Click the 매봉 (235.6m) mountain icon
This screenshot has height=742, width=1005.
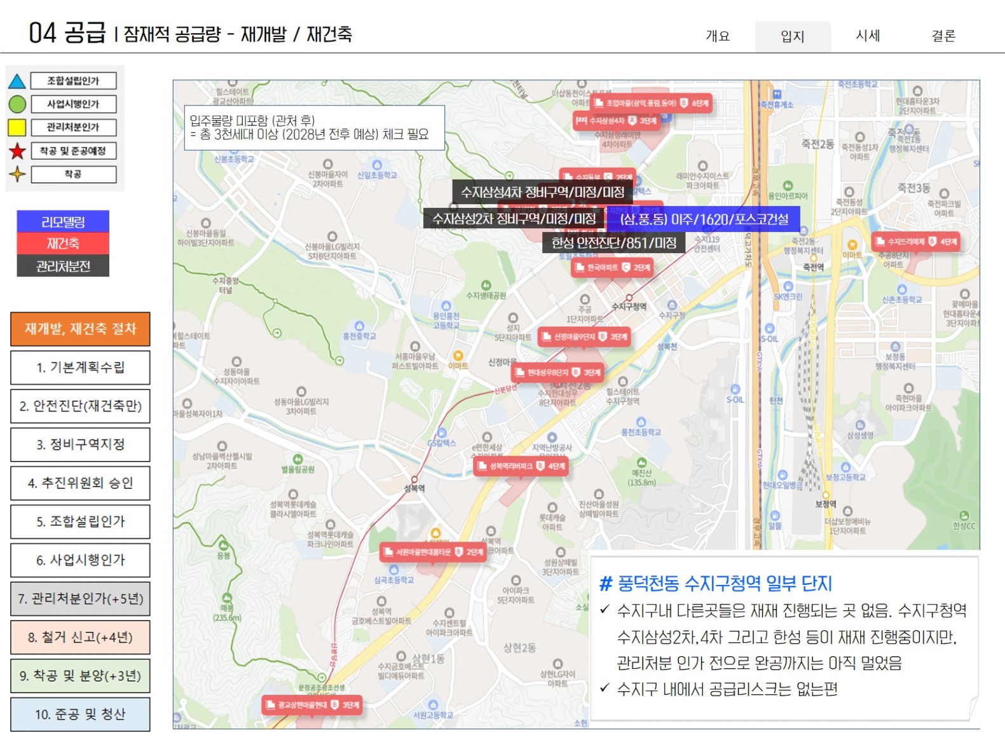point(227,598)
